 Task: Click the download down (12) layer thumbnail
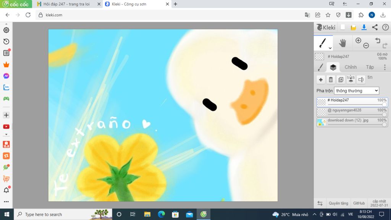pyautogui.click(x=321, y=122)
